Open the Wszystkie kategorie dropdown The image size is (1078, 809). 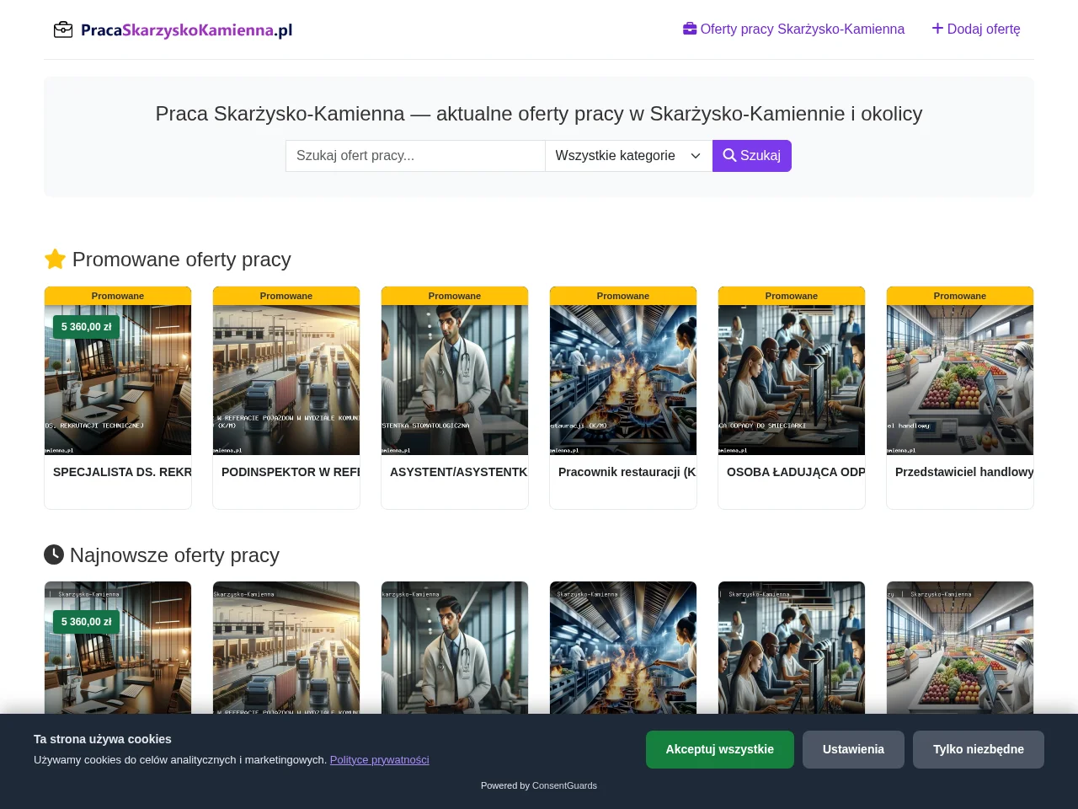628,156
